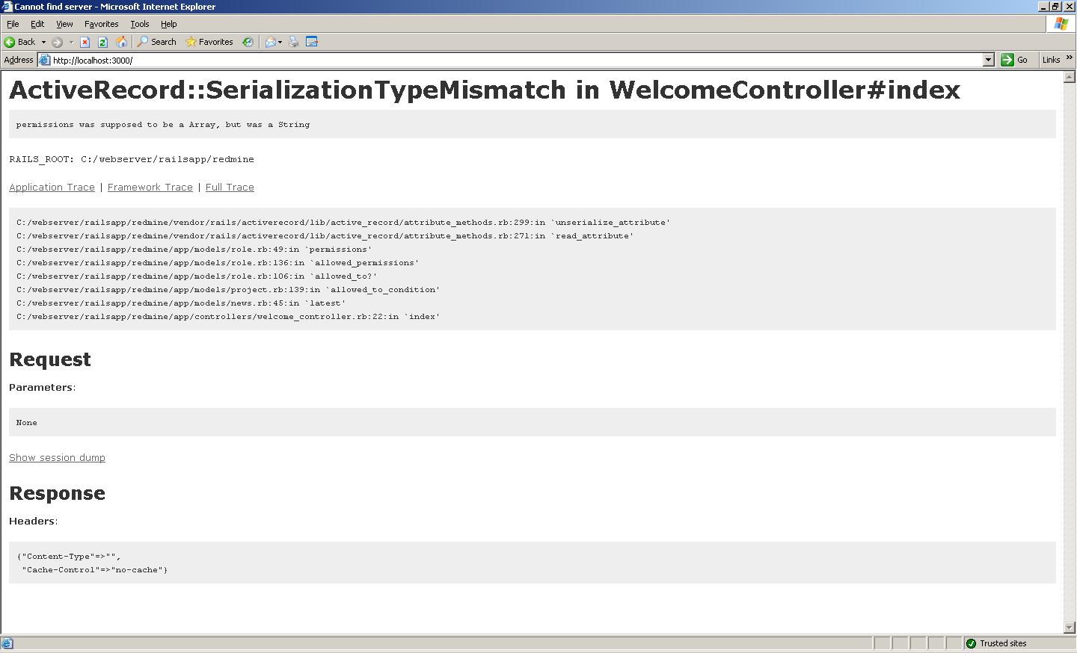Screen dimensions: 1077x653
Task: Open the Mail button dropdown arrow
Action: click(280, 42)
